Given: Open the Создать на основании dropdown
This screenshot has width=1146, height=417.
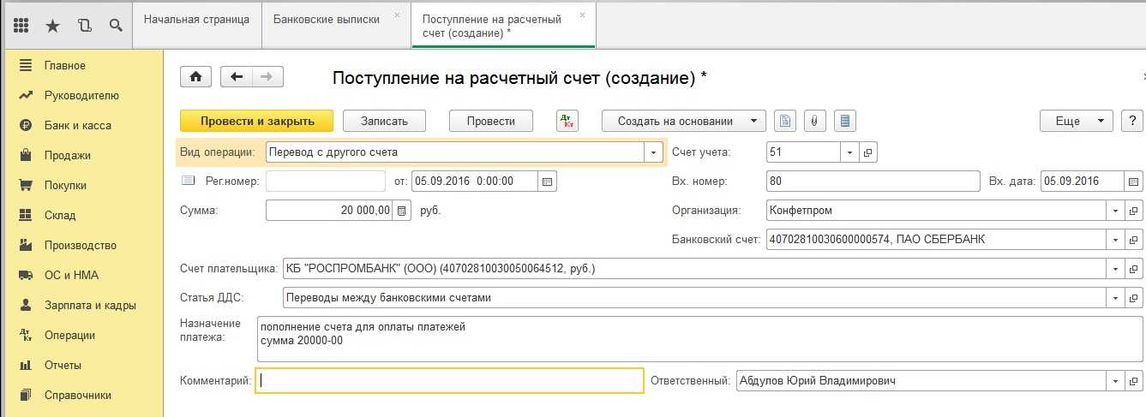Looking at the screenshot, I should (683, 121).
